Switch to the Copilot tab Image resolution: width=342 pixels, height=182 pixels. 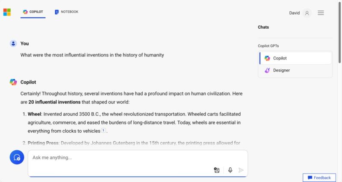point(34,12)
